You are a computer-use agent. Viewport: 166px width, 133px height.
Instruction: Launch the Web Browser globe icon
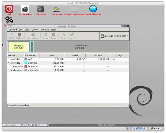pos(93,9)
